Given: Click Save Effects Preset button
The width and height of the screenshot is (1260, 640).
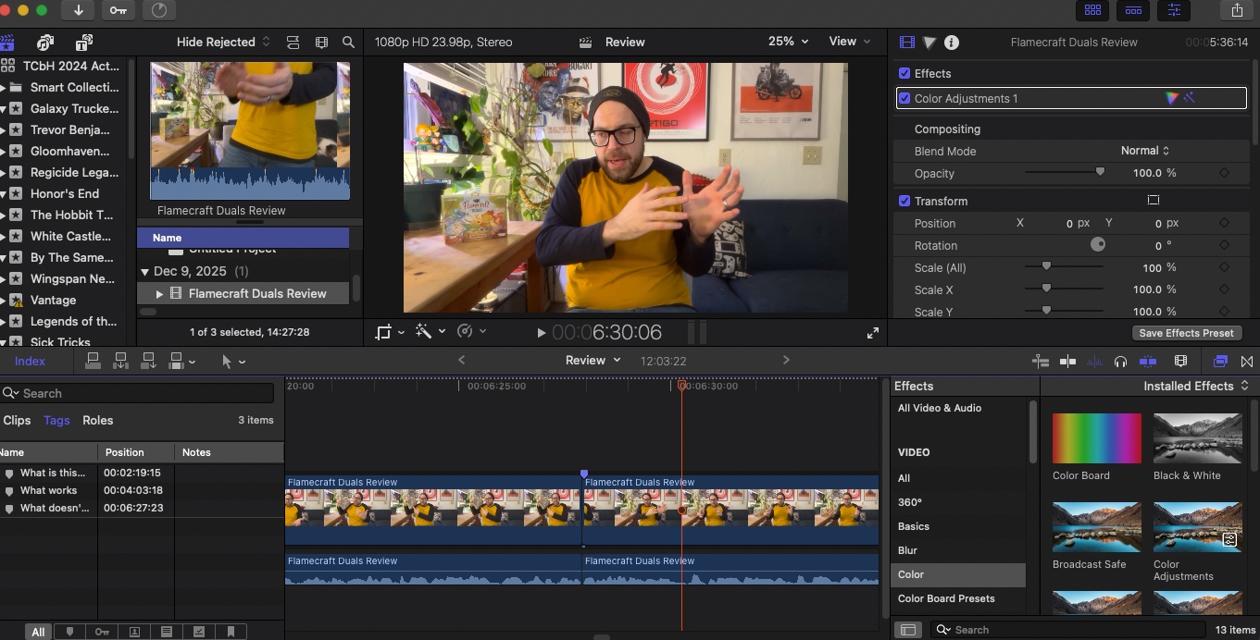Looking at the screenshot, I should tap(1186, 333).
